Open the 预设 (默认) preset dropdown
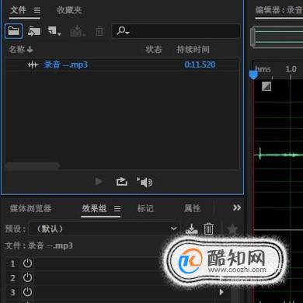 pos(104,228)
